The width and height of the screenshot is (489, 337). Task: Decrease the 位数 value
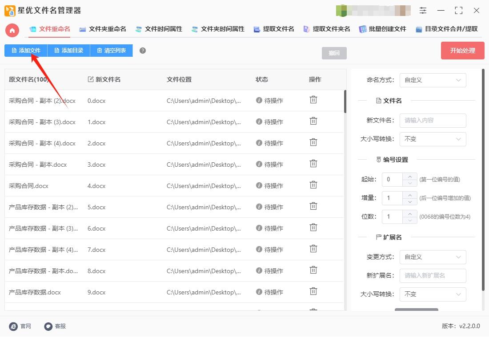(x=410, y=220)
